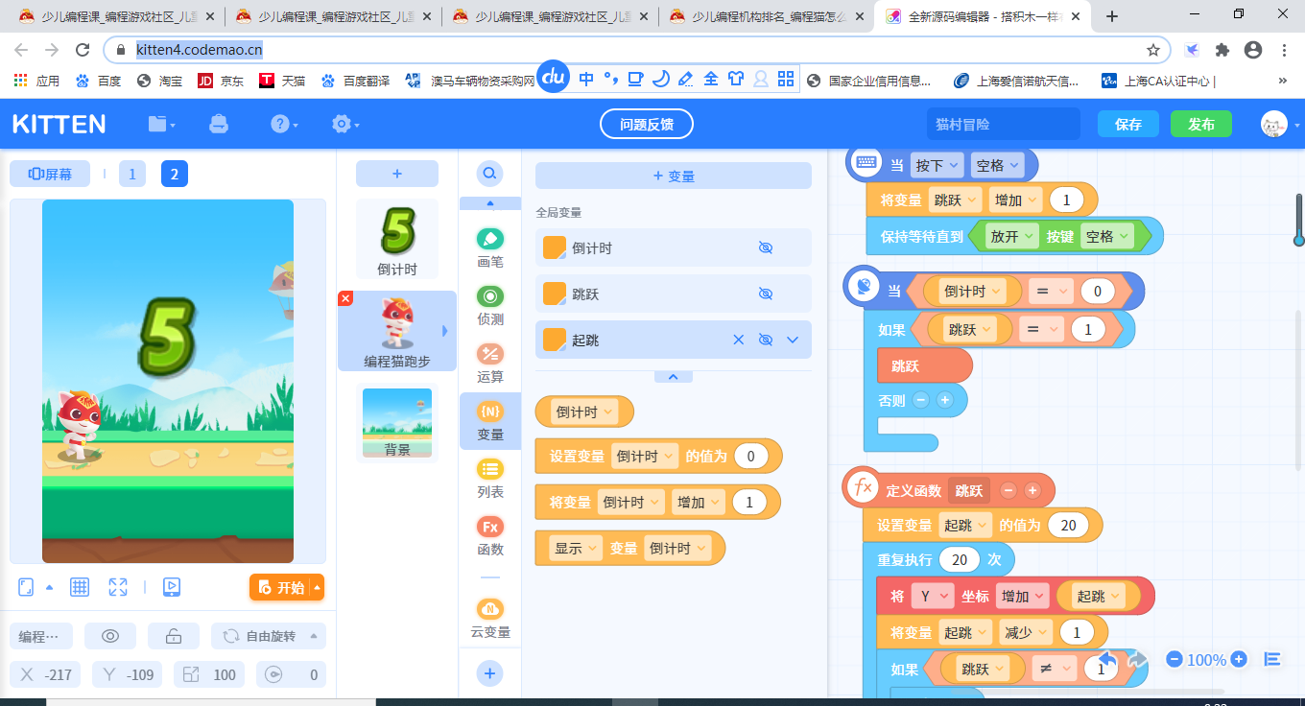1305x706 pixels.
Task: Expand the 编程猫跑步 sprite arrow
Action: click(444, 331)
